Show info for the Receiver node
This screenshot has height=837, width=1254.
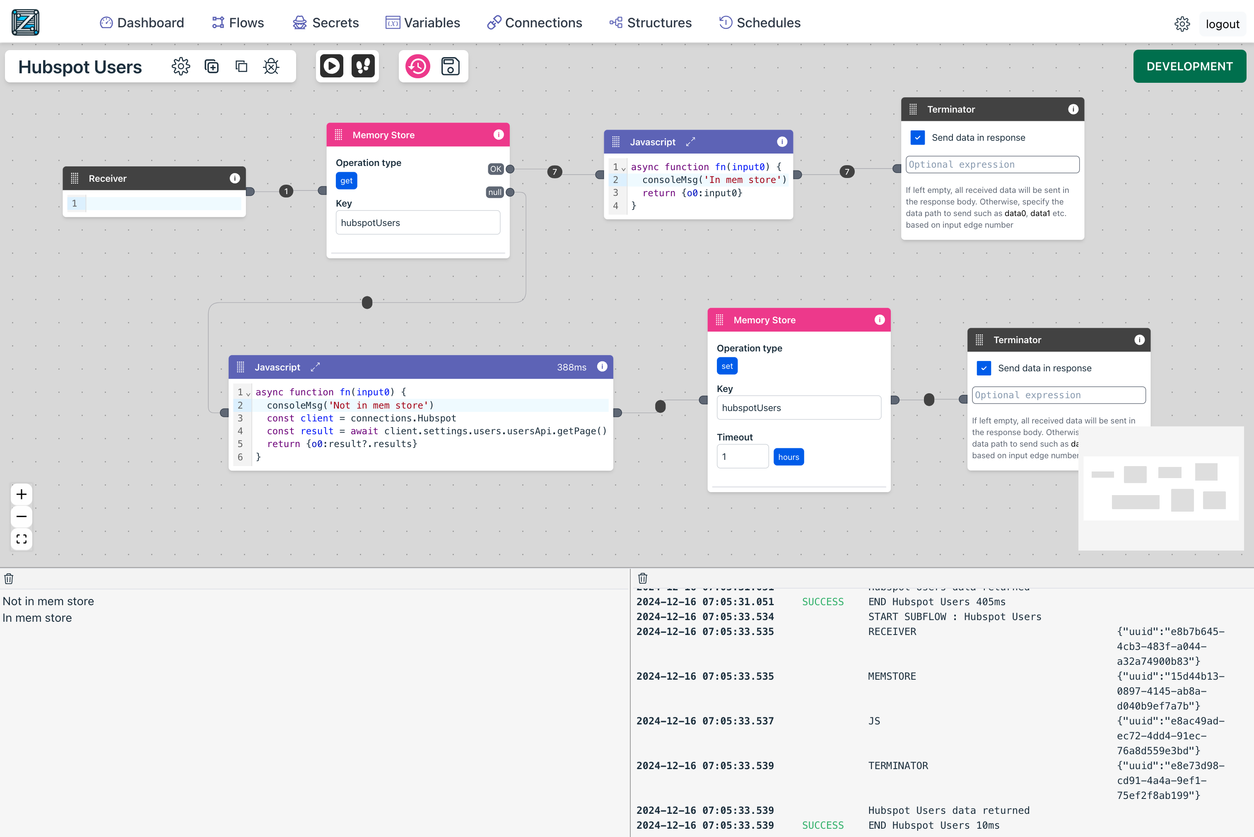coord(234,178)
